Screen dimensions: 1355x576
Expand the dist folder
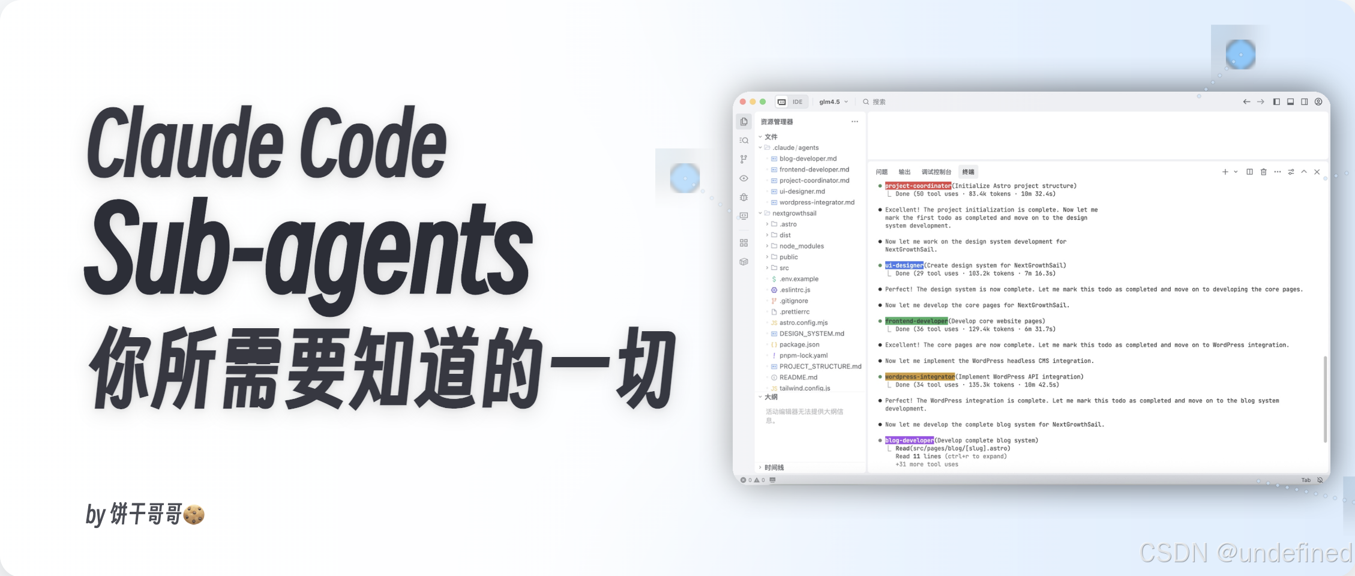tap(778, 235)
